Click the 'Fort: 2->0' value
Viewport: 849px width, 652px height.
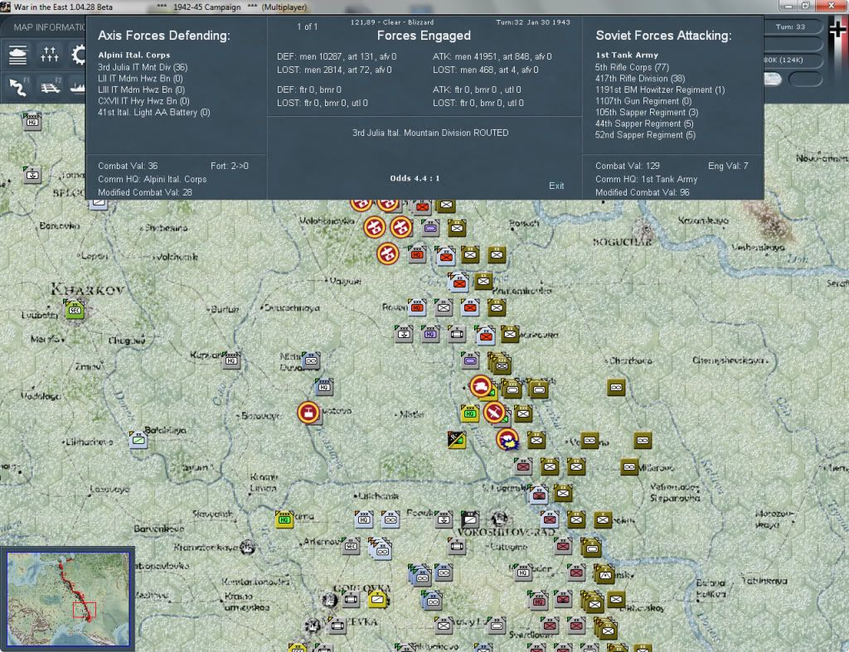click(230, 166)
